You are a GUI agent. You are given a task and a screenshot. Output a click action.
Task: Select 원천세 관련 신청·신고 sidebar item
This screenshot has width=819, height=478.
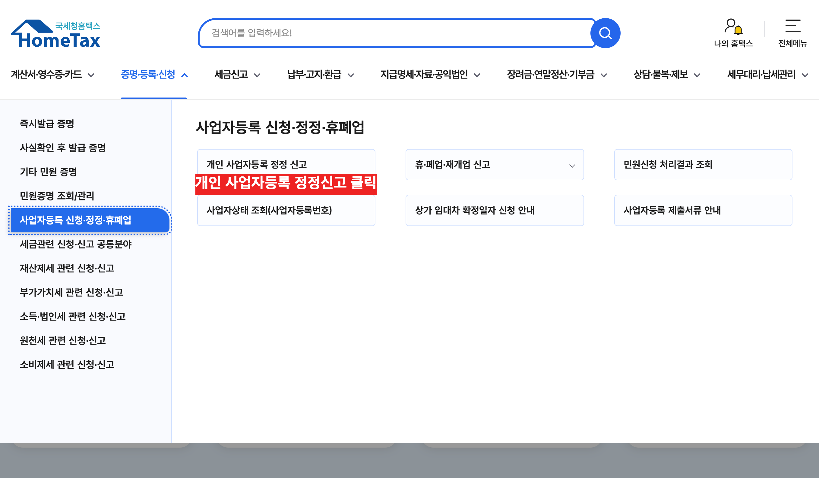(63, 340)
